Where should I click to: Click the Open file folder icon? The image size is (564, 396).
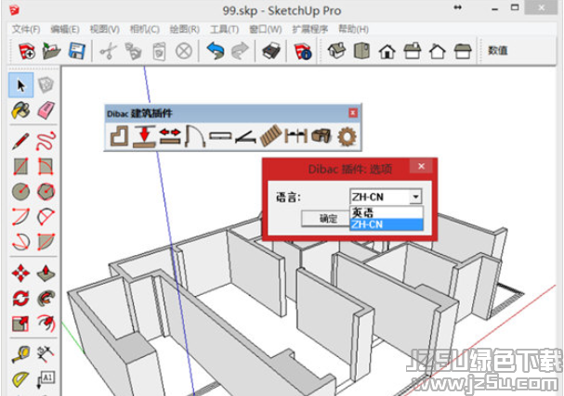point(51,51)
